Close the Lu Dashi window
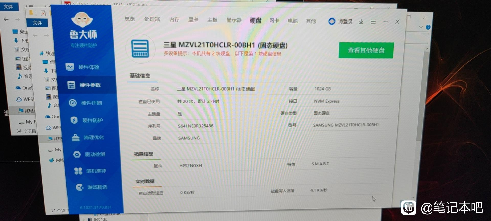The height and width of the screenshot is (221, 491). click(x=397, y=22)
